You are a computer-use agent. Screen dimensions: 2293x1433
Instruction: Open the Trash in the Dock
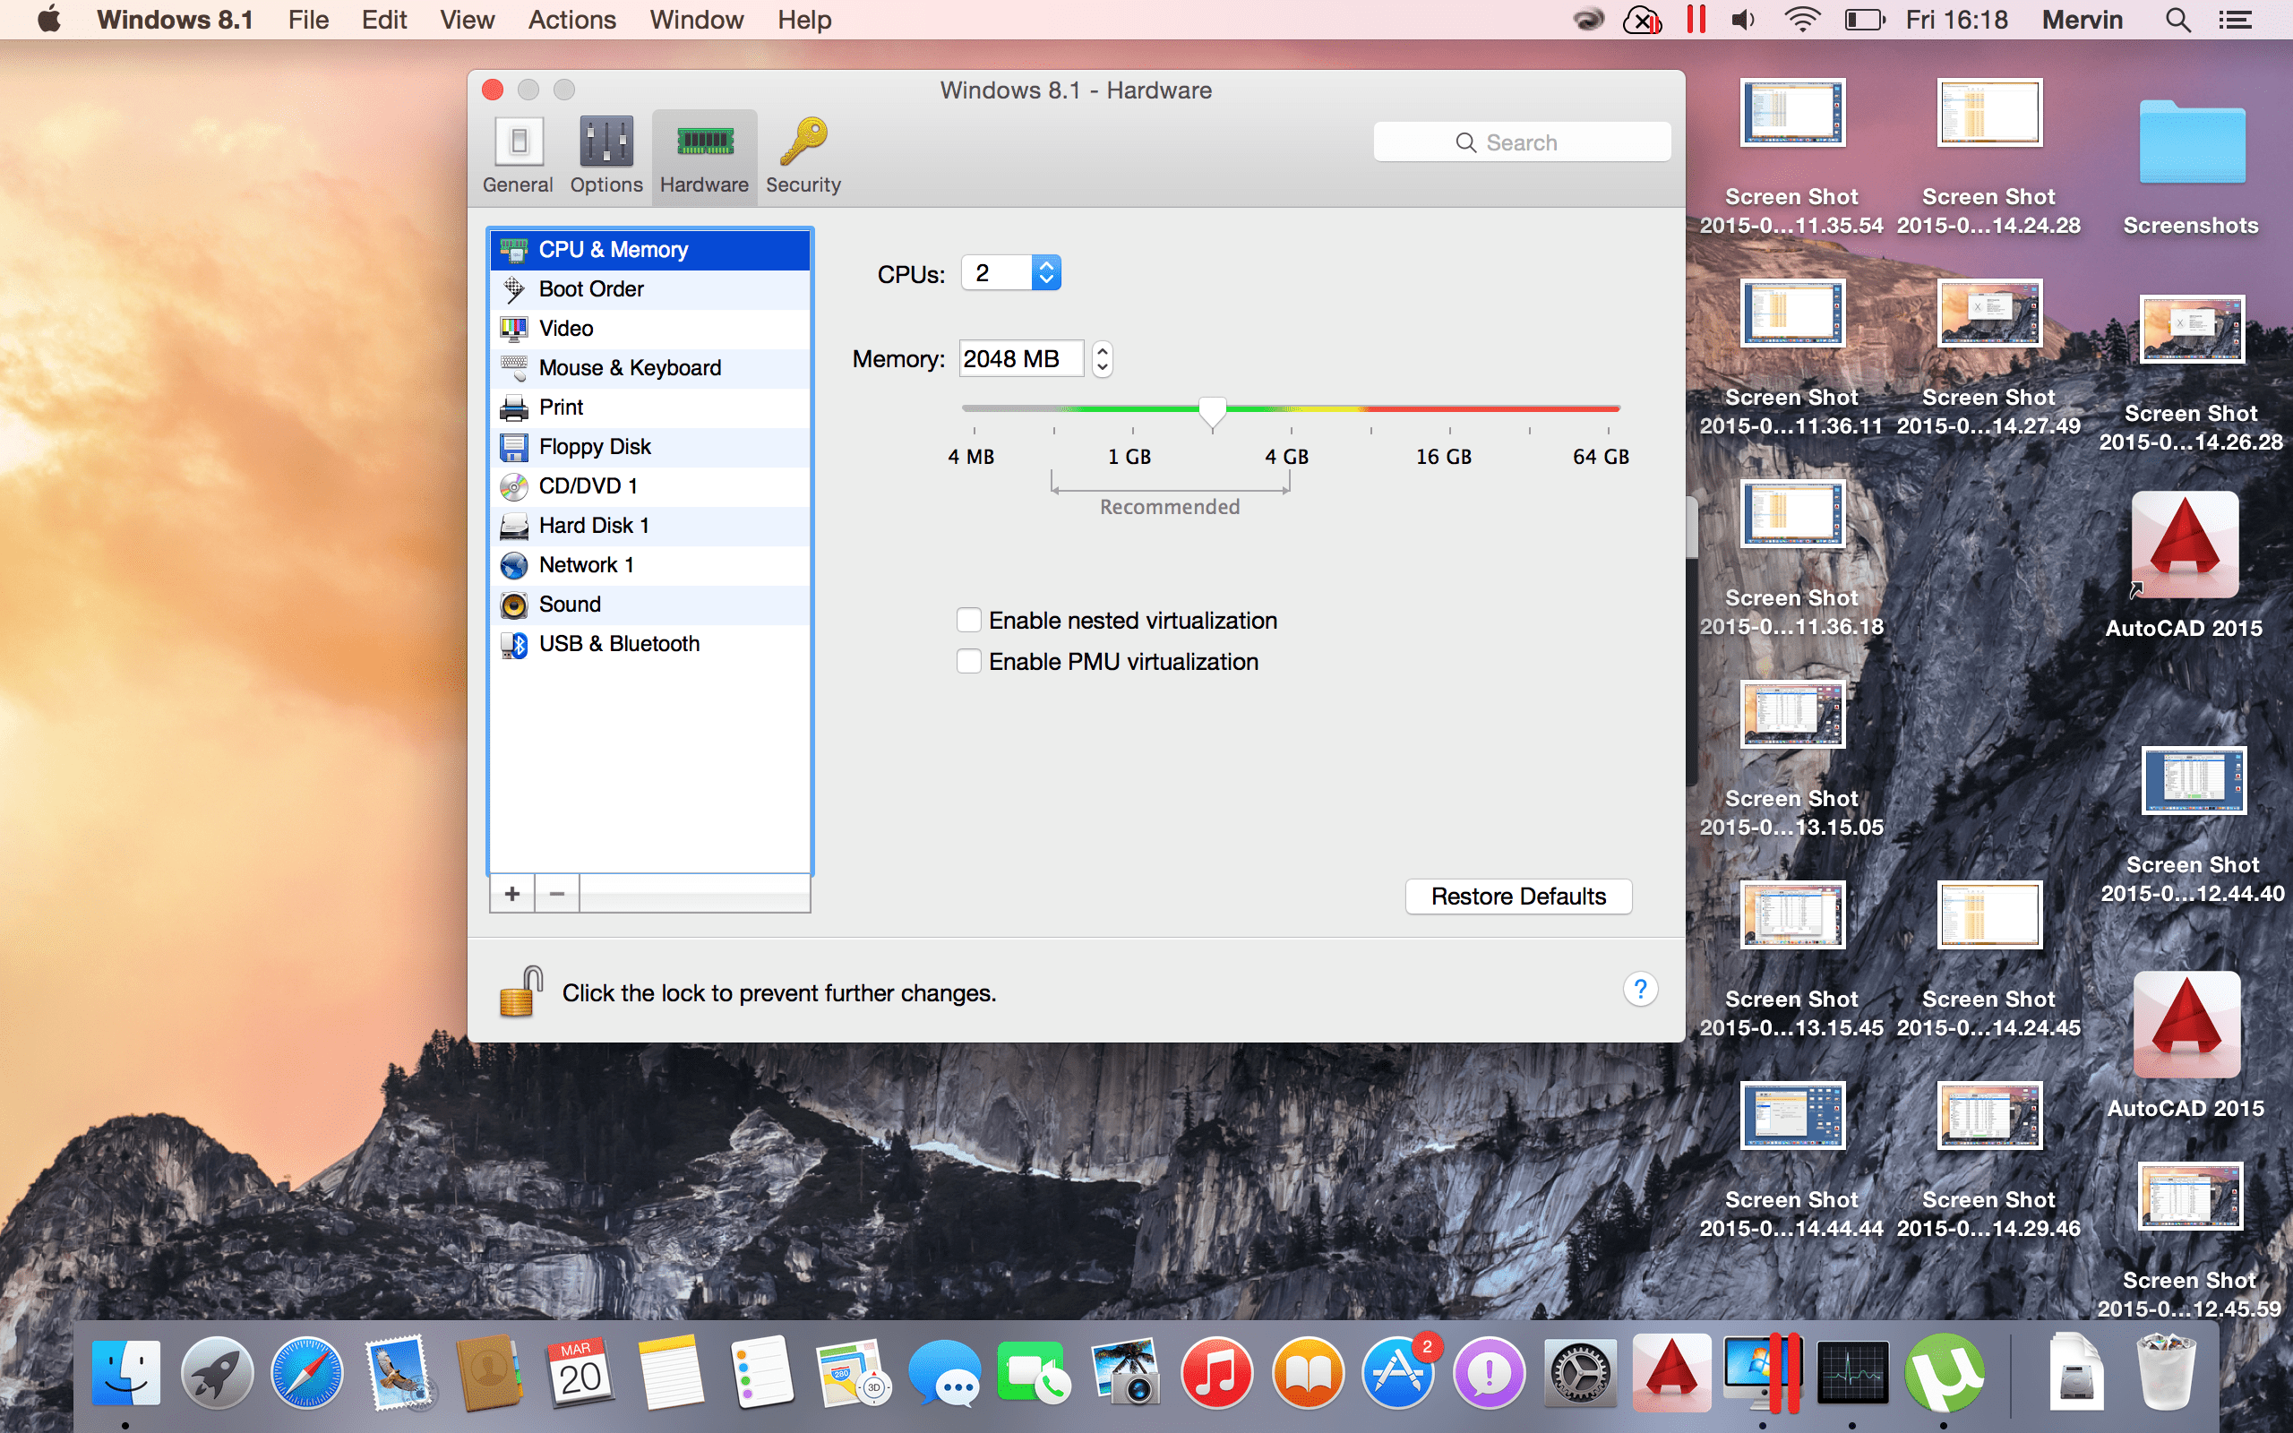point(2166,1370)
